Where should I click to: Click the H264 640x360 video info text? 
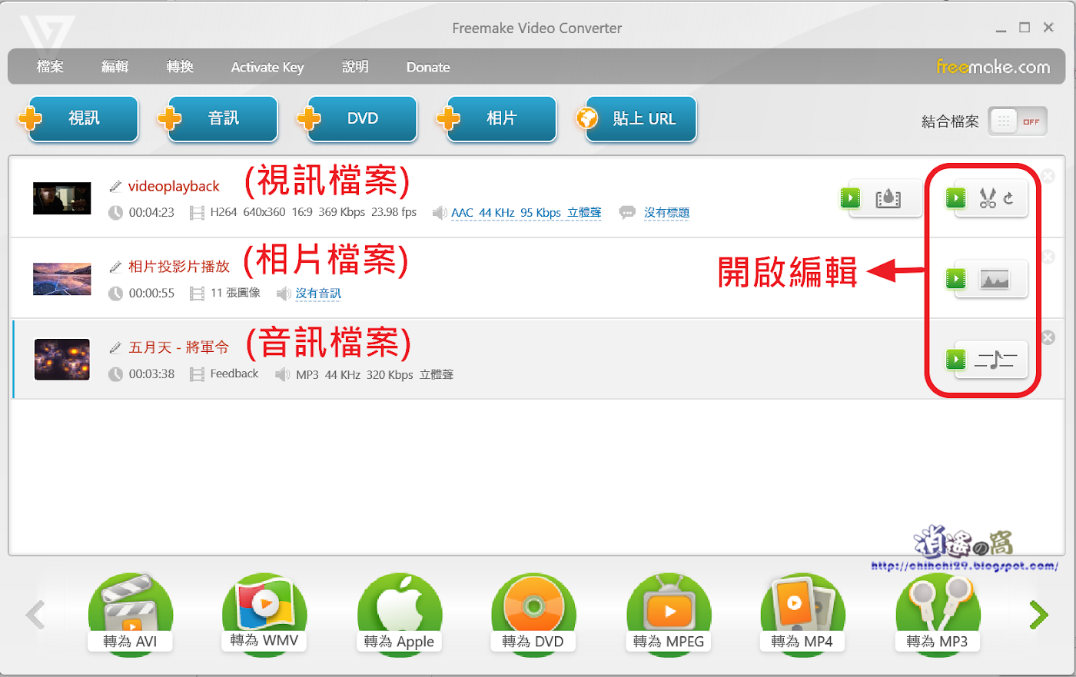coord(314,212)
